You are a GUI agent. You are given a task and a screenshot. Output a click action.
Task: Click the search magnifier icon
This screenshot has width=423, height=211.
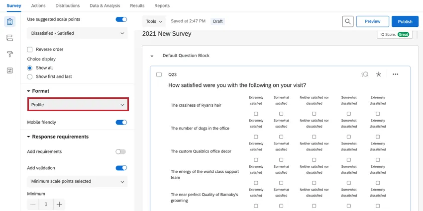pos(348,21)
